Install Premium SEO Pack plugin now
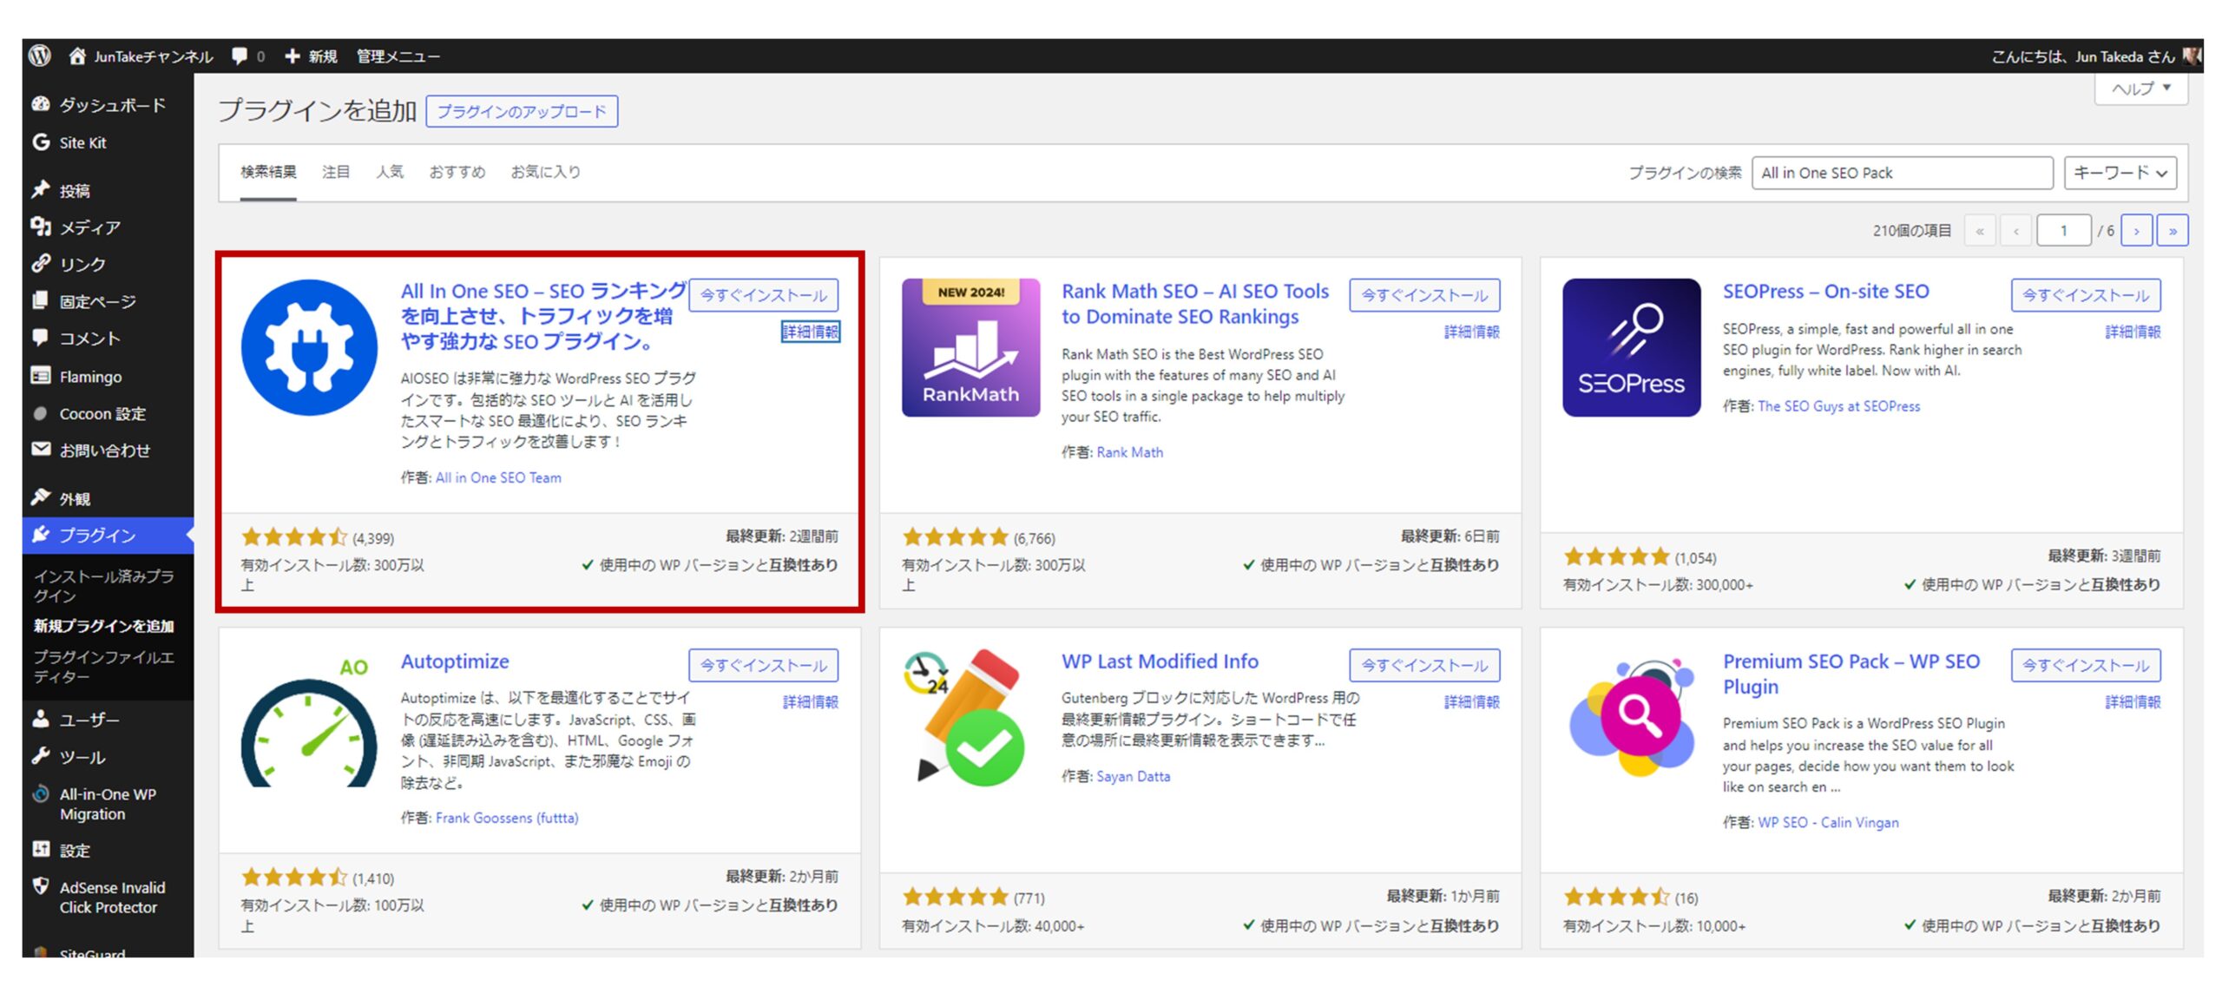This screenshot has height=1000, width=2222. point(2086,665)
